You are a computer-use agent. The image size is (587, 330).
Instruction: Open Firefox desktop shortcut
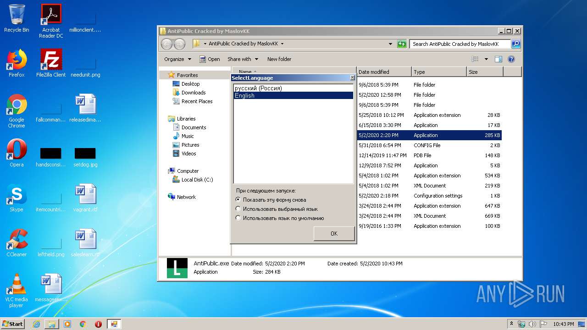pyautogui.click(x=17, y=63)
